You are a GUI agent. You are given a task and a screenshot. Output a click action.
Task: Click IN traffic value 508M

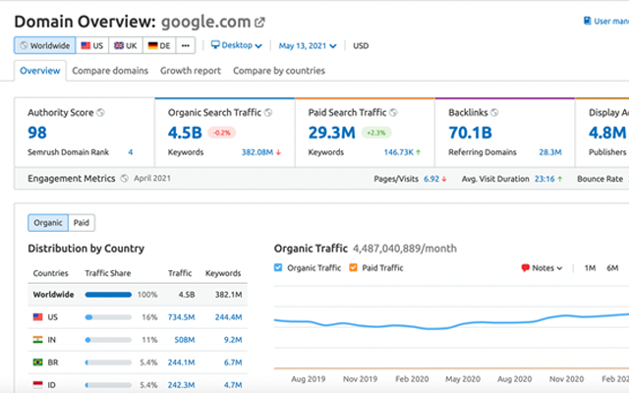click(185, 340)
